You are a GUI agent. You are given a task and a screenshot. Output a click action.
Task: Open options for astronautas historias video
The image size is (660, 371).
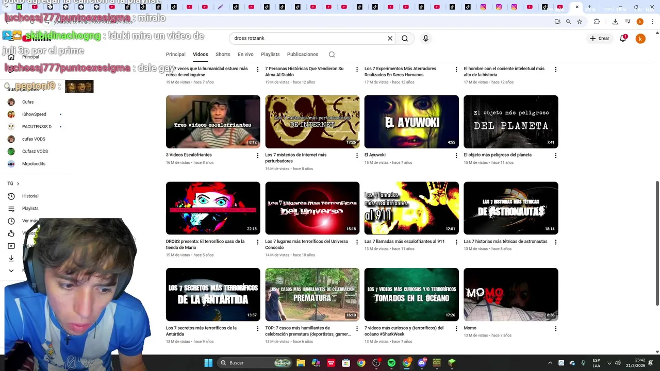point(555,242)
